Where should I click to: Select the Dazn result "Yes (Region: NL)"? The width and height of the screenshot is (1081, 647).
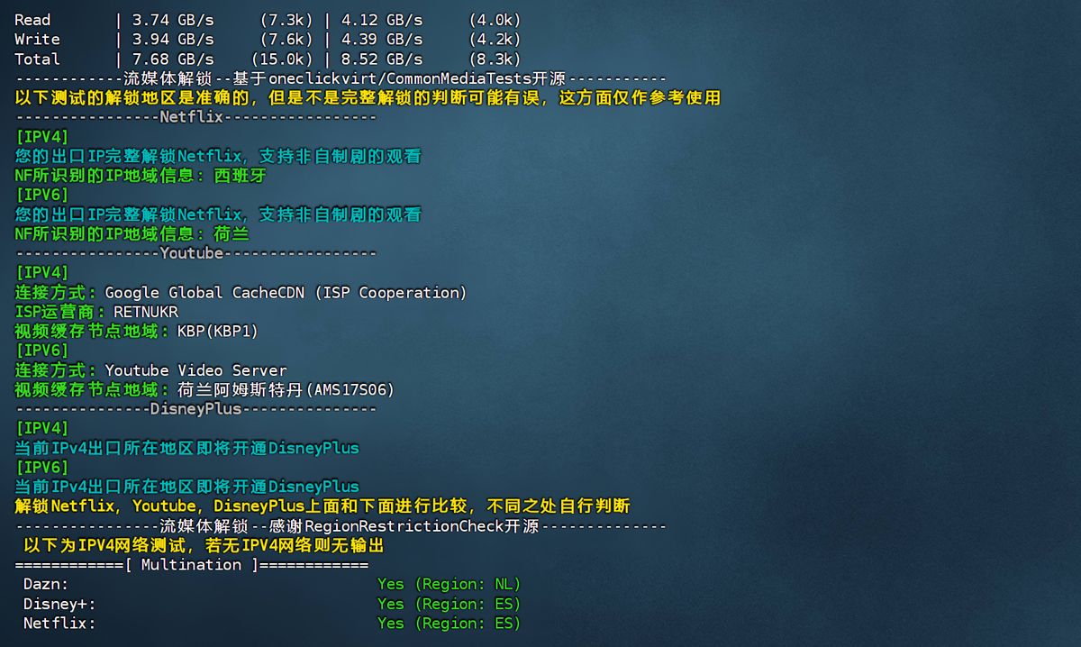point(450,585)
